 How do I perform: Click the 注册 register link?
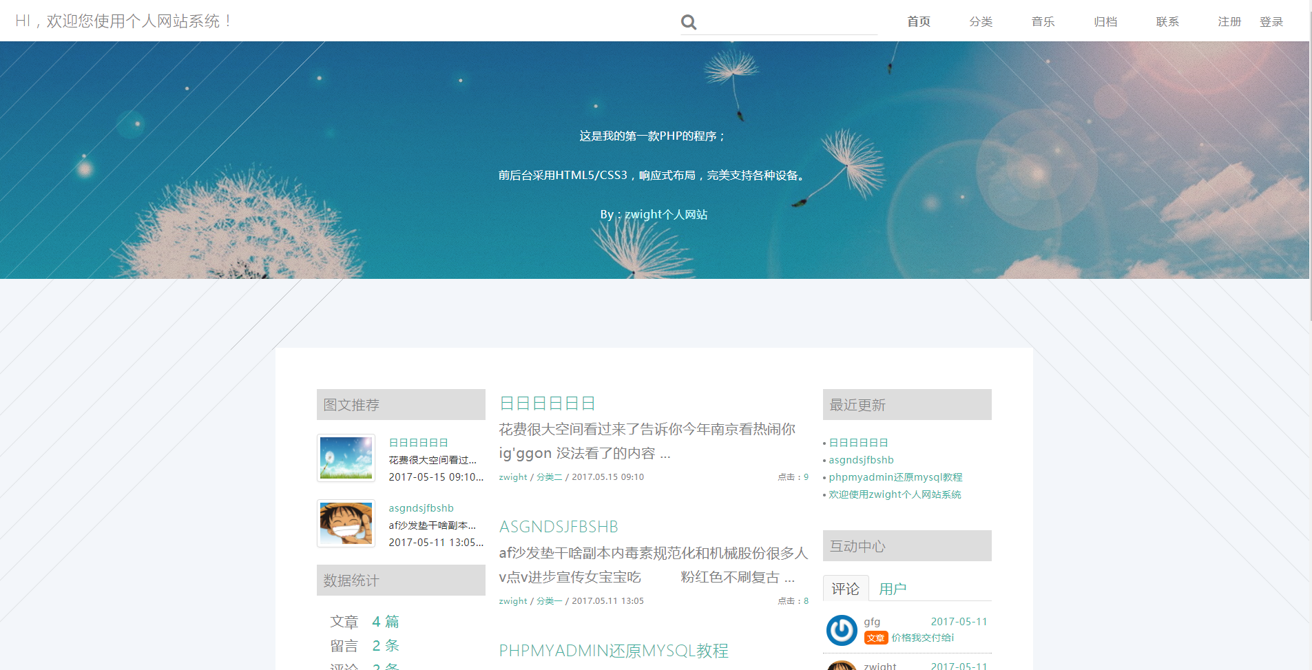(x=1229, y=22)
